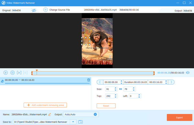Set start point with left bracket button
The image size is (194, 125).
[x=100, y=82]
